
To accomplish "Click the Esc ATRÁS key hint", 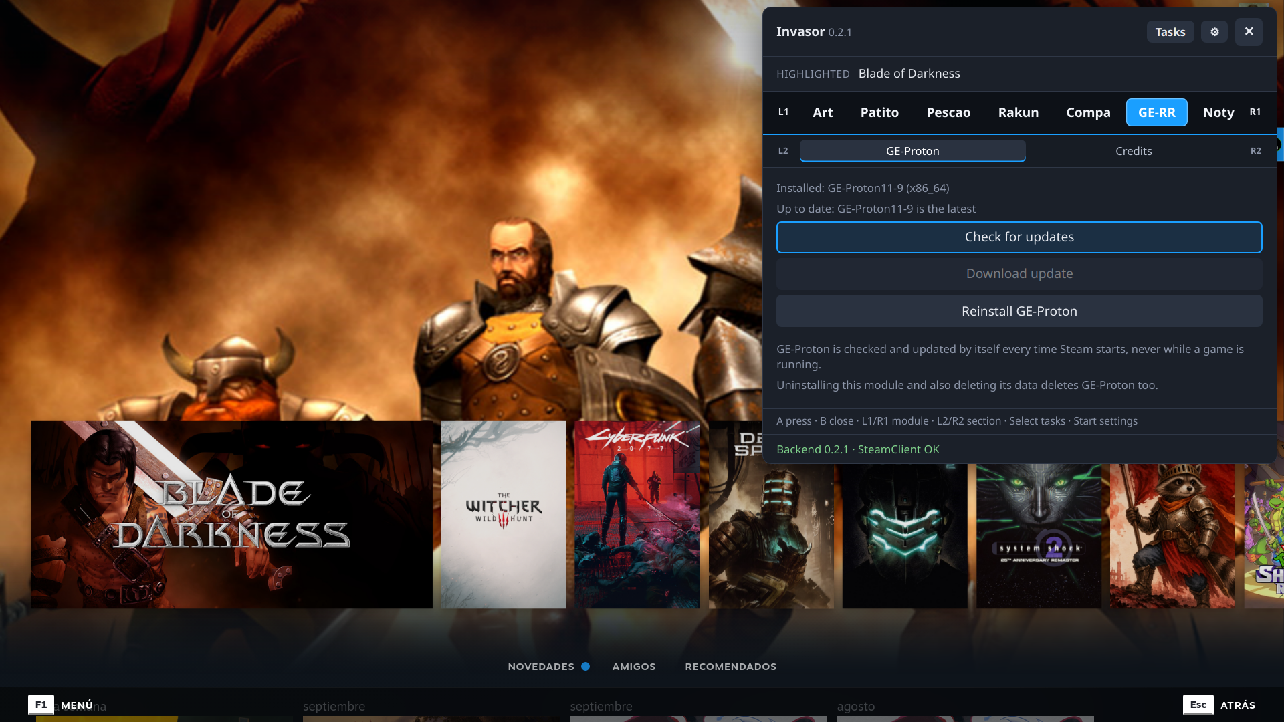I will pyautogui.click(x=1219, y=705).
